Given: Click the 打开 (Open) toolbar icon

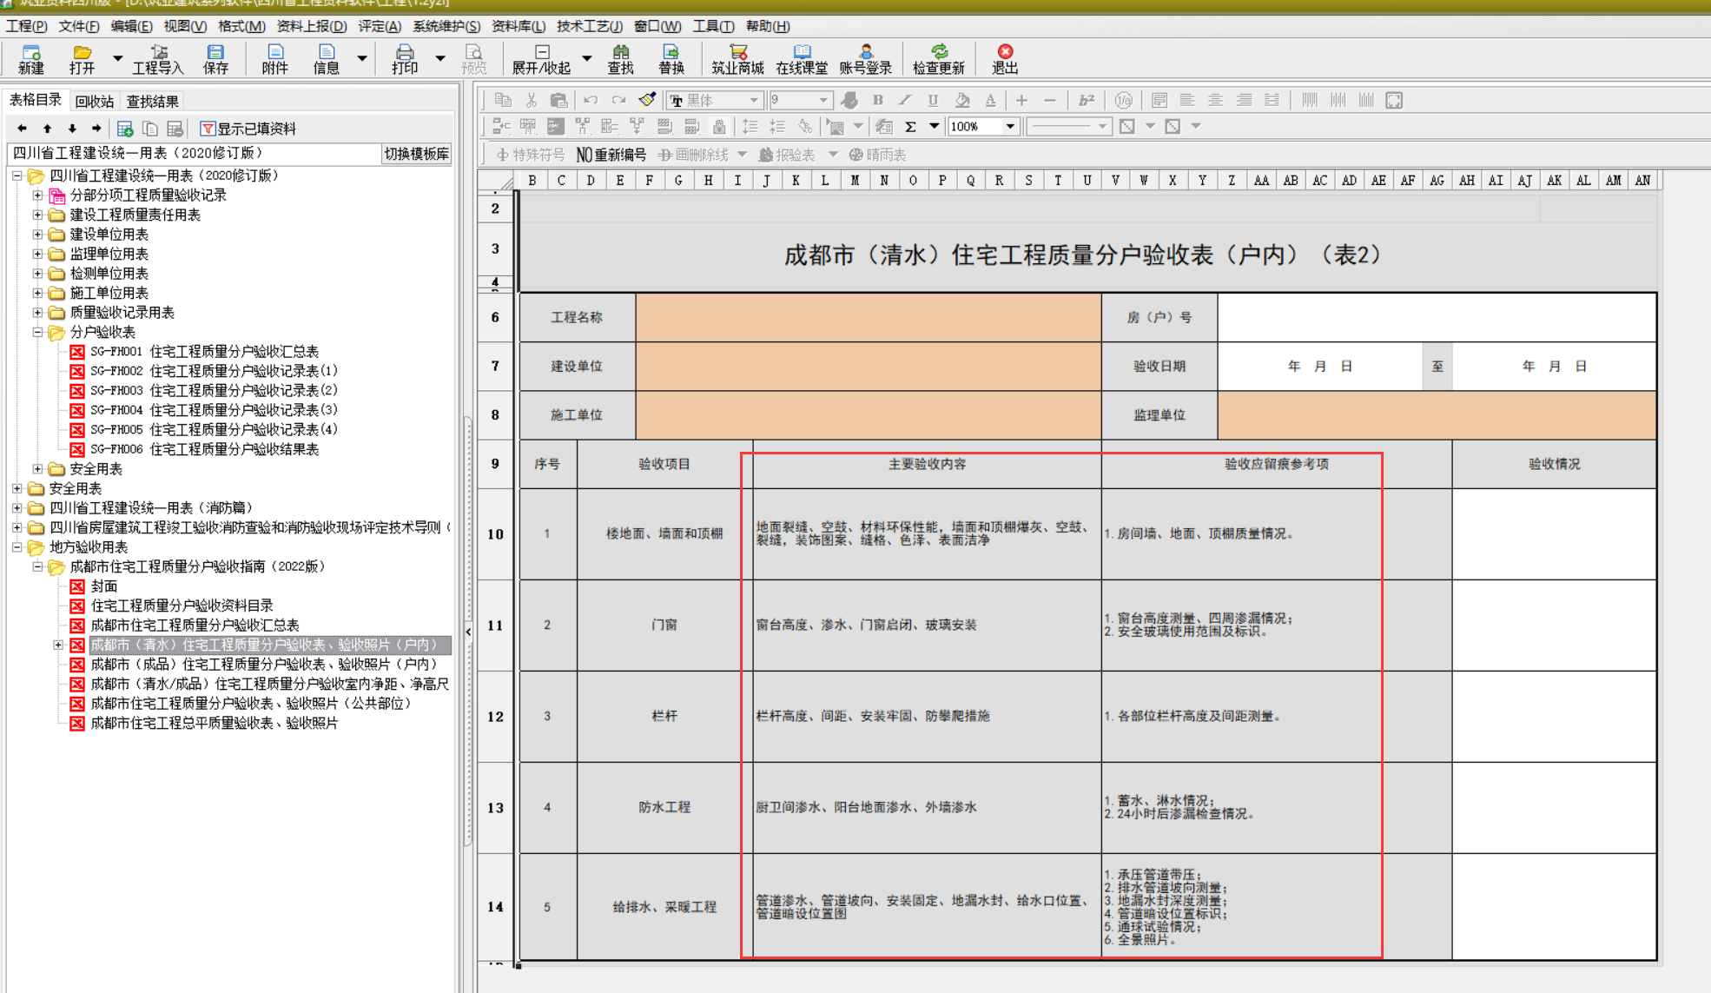Looking at the screenshot, I should [x=82, y=59].
